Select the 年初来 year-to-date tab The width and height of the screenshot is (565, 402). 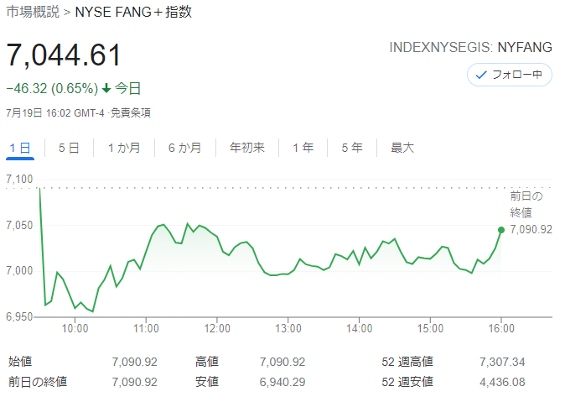247,148
